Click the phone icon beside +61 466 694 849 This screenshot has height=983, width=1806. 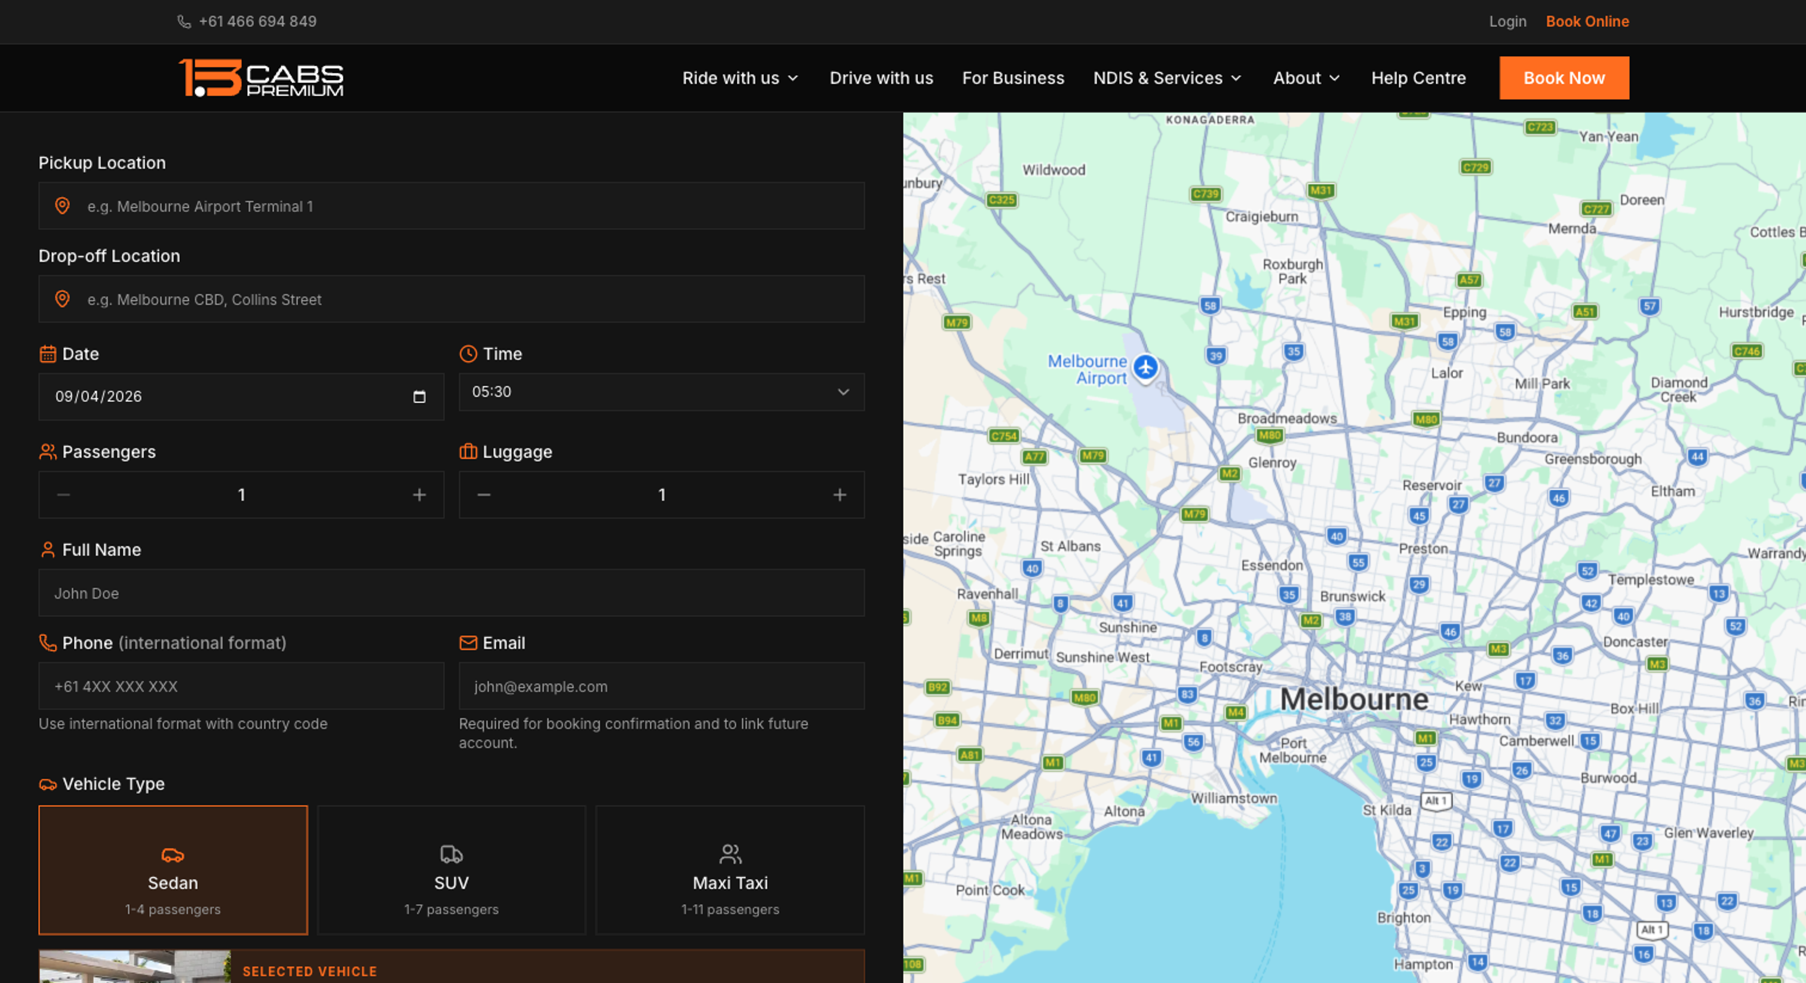184,21
